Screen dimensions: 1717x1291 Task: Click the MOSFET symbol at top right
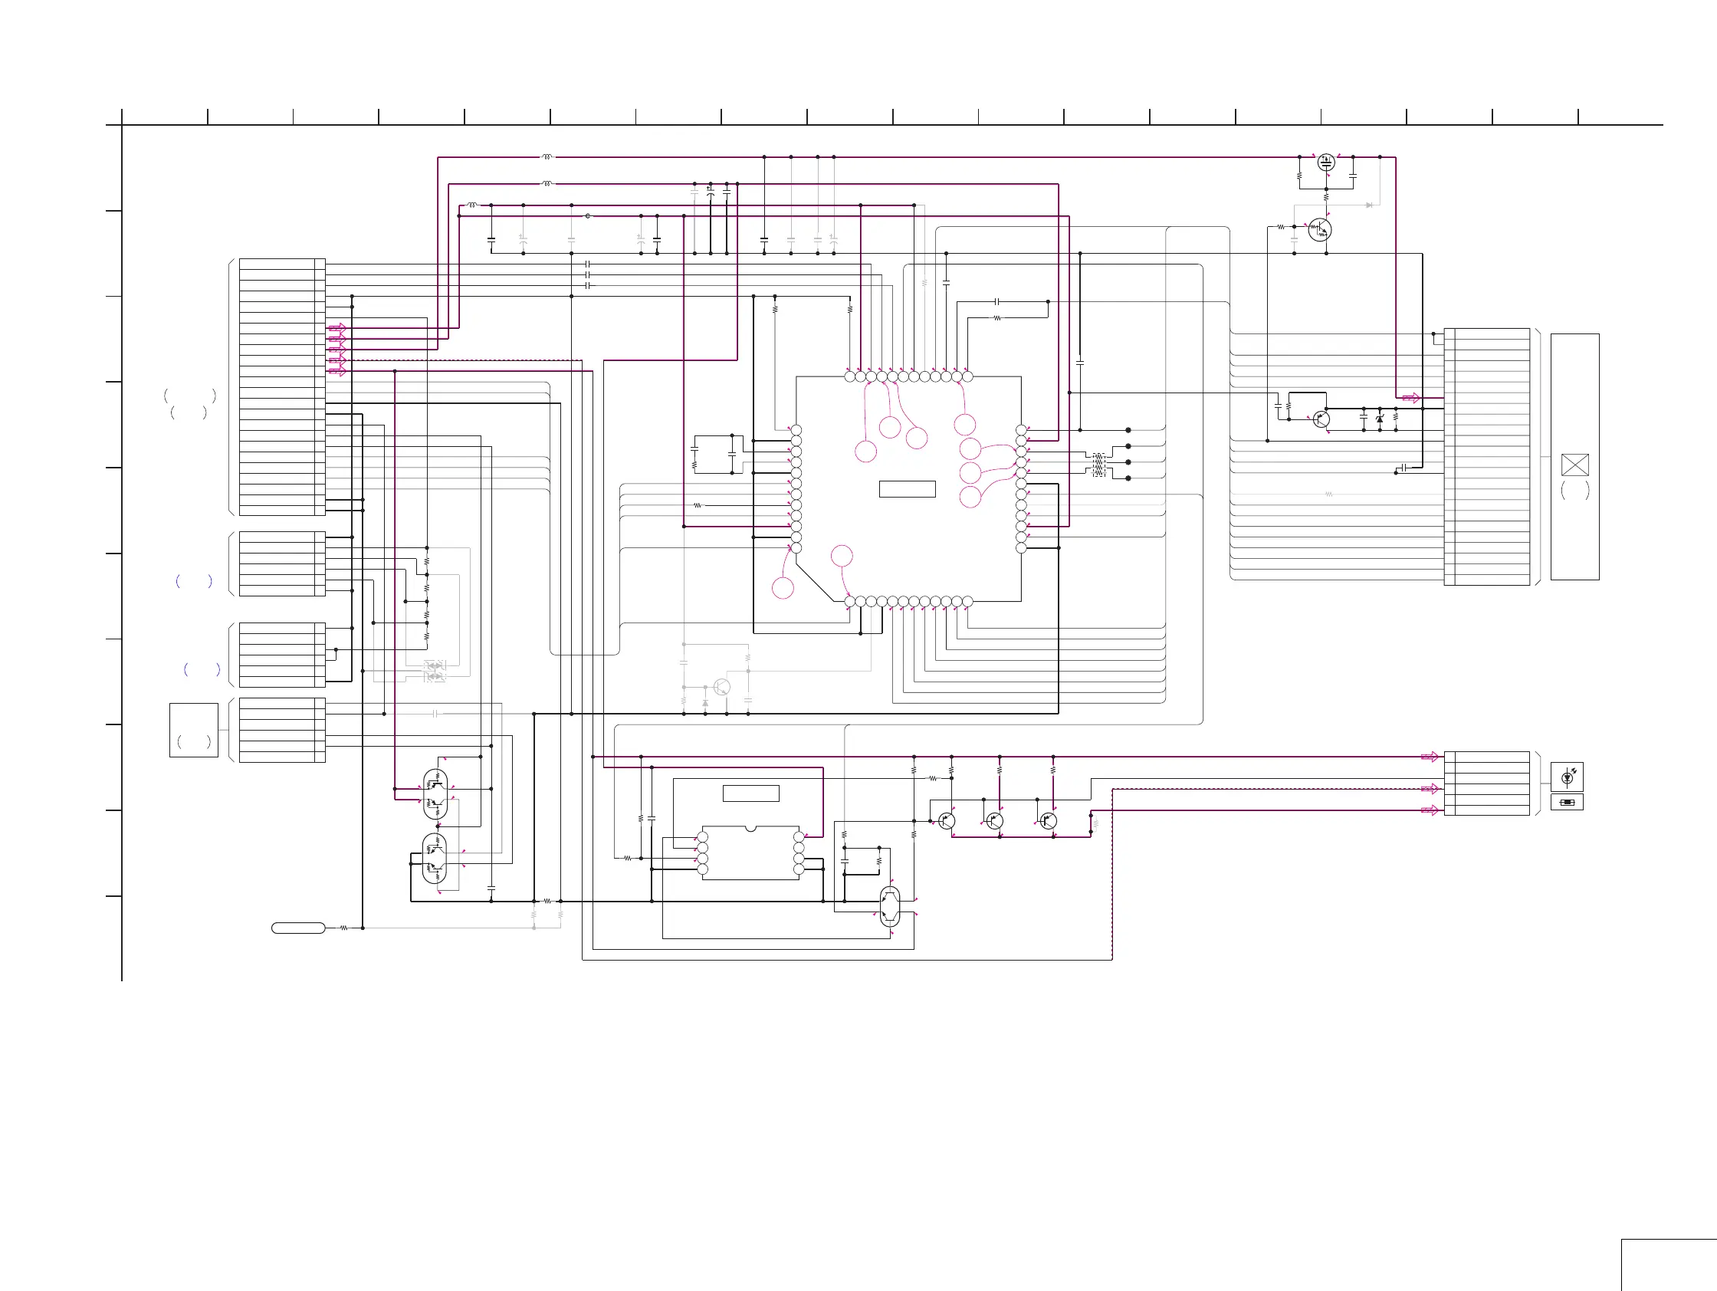click(x=1327, y=163)
